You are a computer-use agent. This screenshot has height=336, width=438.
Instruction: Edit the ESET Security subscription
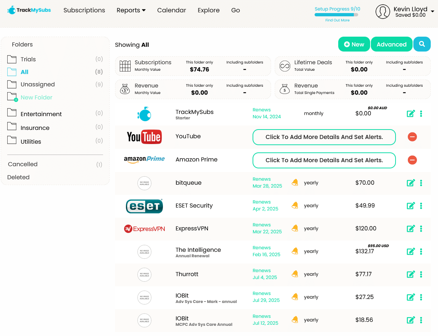pyautogui.click(x=411, y=206)
